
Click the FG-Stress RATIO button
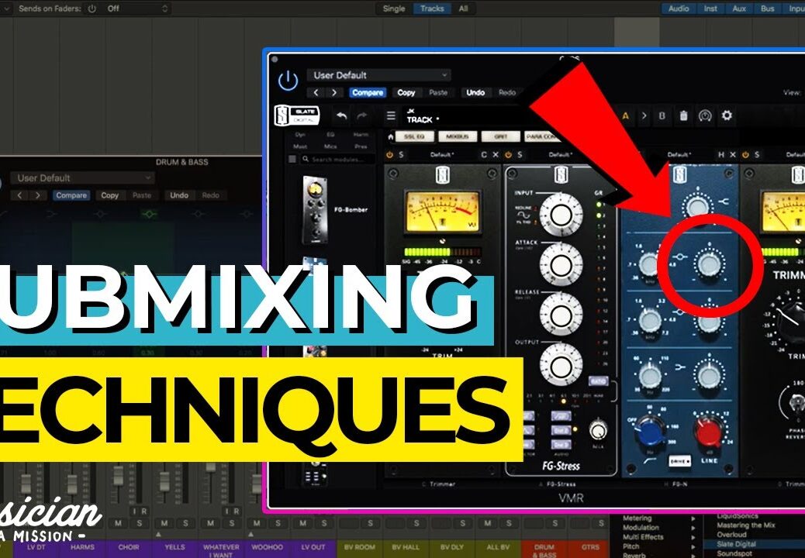point(599,381)
